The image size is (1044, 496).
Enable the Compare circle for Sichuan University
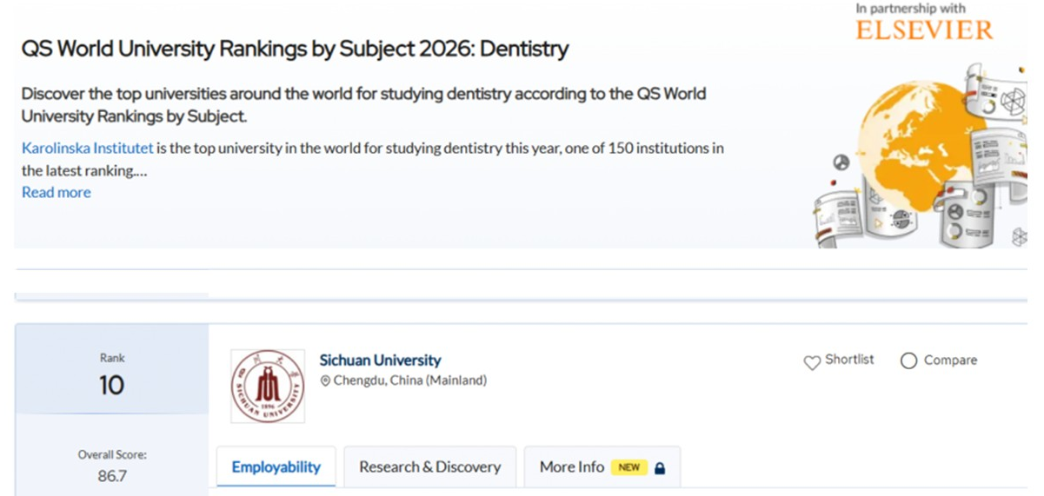pos(908,360)
